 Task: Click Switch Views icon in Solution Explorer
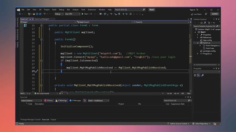pos(205,23)
